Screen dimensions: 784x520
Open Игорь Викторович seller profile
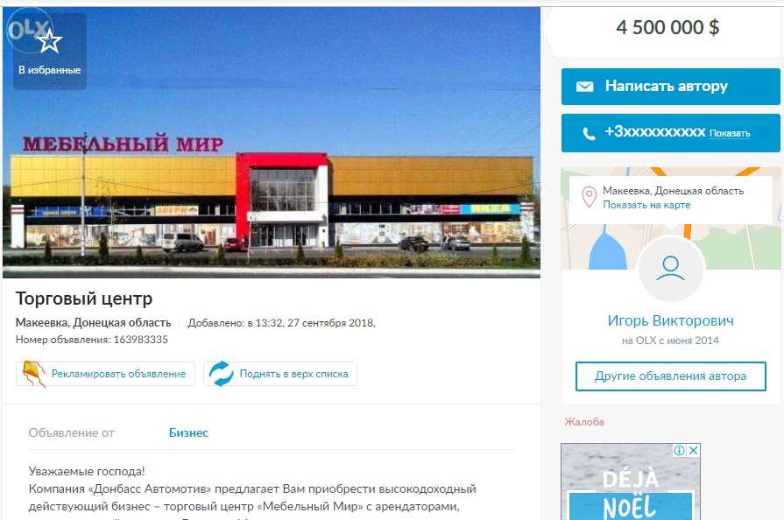coord(670,320)
